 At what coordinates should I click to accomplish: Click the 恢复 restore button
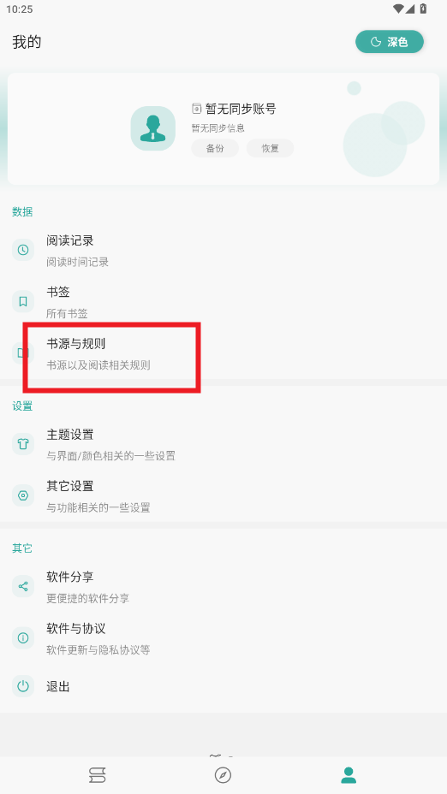[270, 148]
